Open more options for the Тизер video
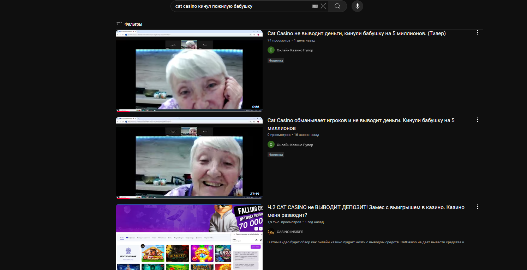Viewport: 527px width, 270px height. (478, 33)
